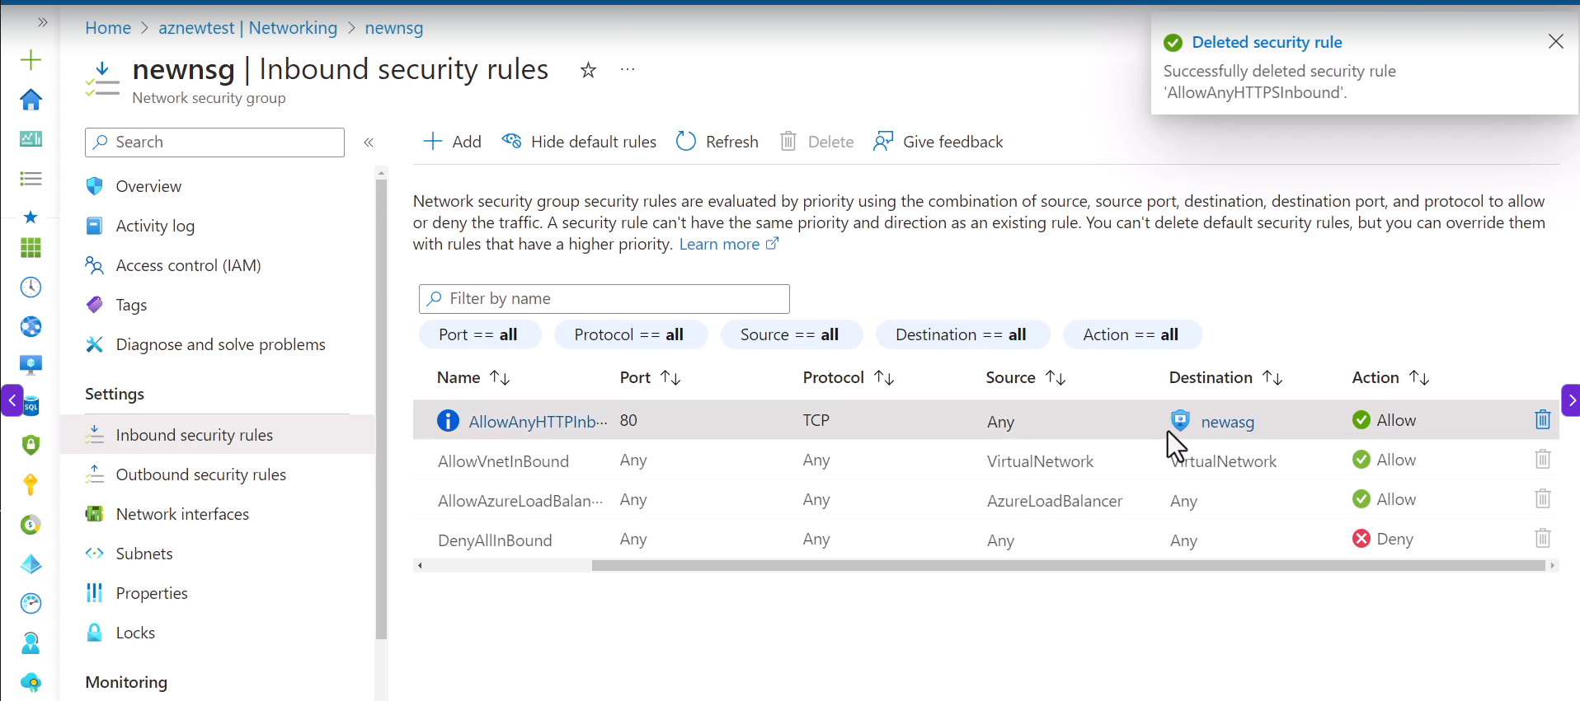Open the Cost Management icon in the left rail

pyautogui.click(x=31, y=525)
